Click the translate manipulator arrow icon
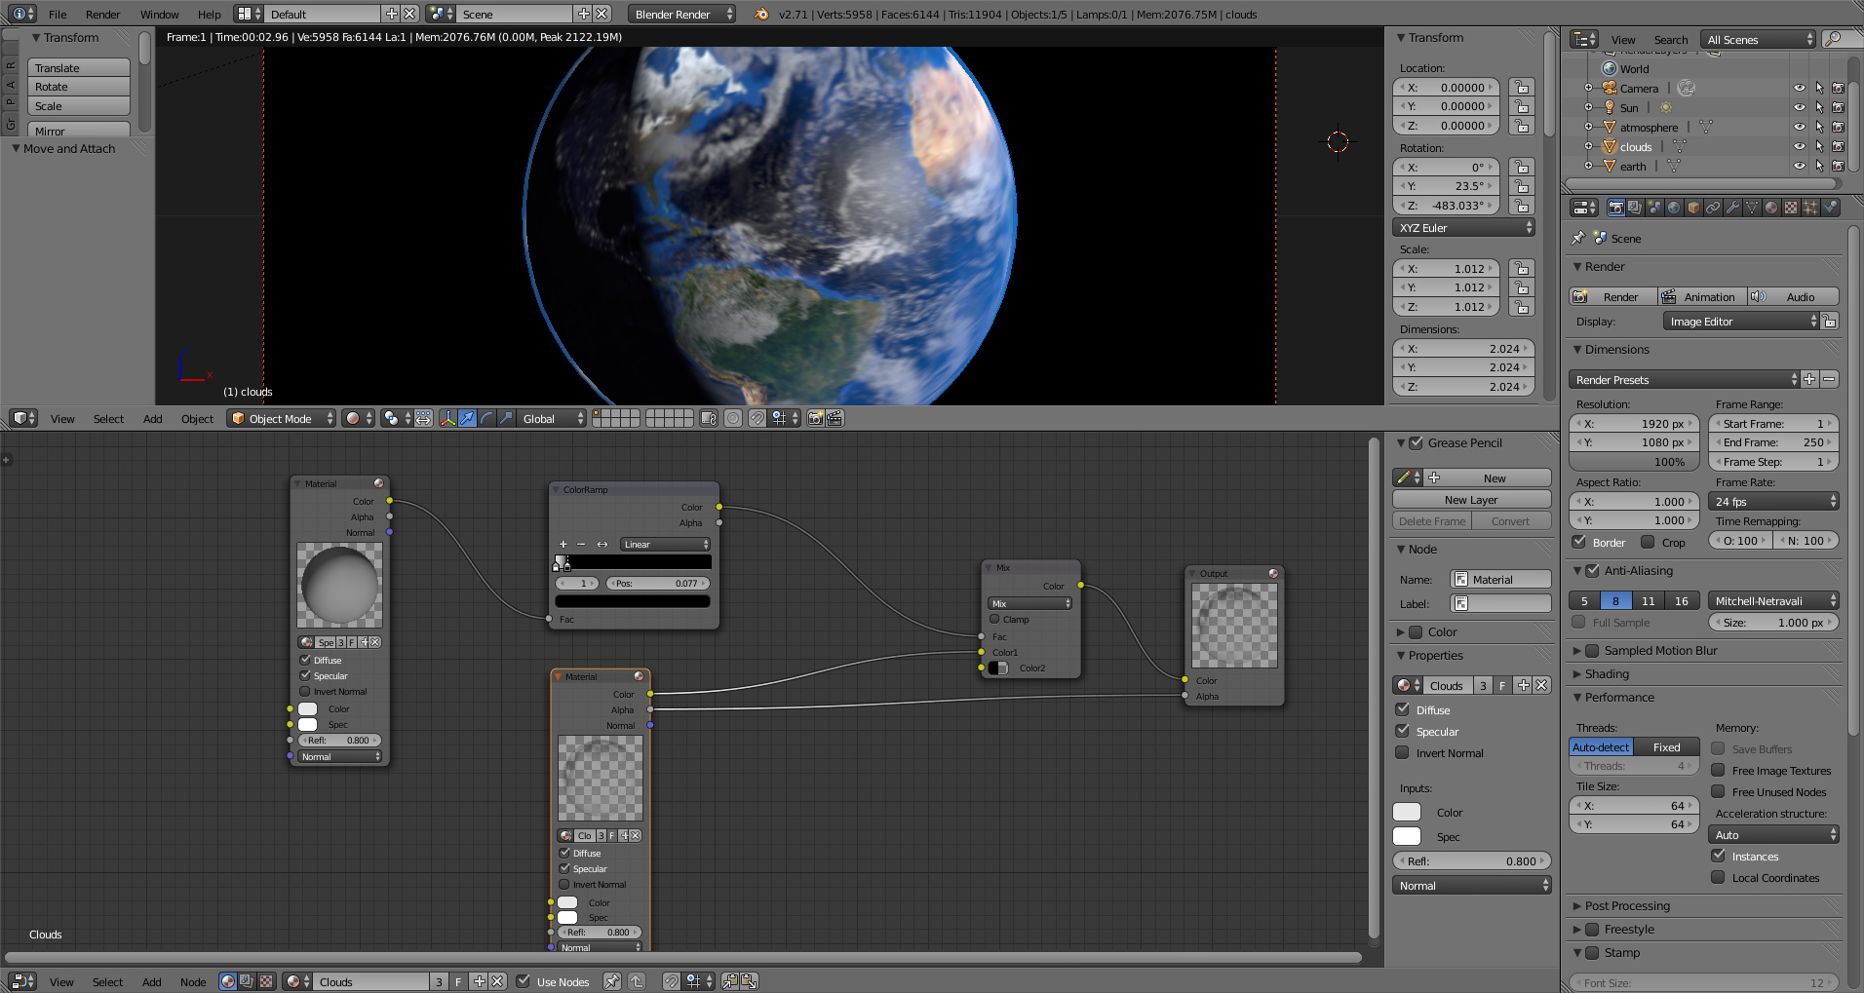 [467, 418]
